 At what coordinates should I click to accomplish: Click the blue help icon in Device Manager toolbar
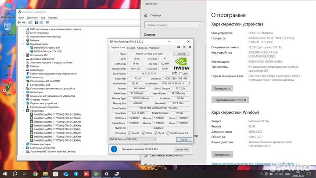[36, 22]
